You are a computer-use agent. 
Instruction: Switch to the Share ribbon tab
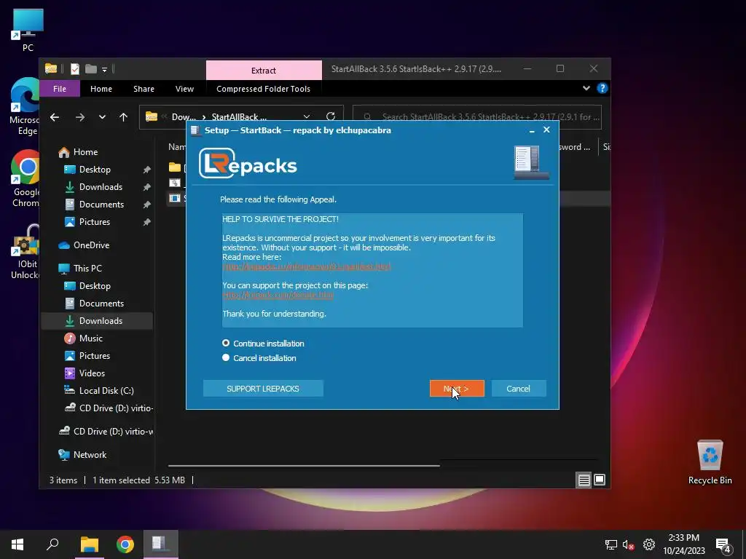(x=144, y=89)
